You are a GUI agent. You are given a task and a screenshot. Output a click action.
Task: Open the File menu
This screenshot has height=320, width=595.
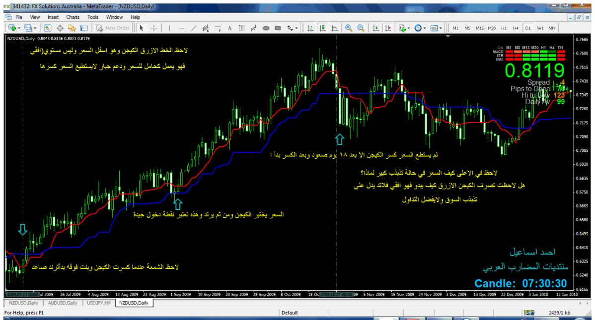[18, 17]
